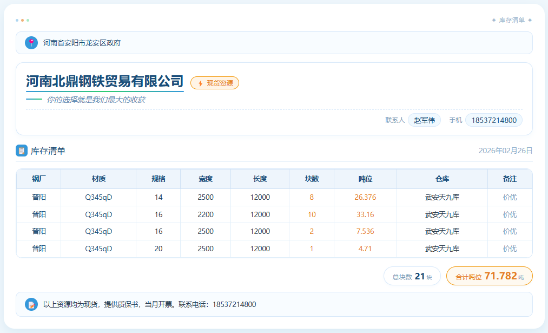The height and width of the screenshot is (333, 548).
Task: Select the 仓库 column header
Action: pos(442,179)
